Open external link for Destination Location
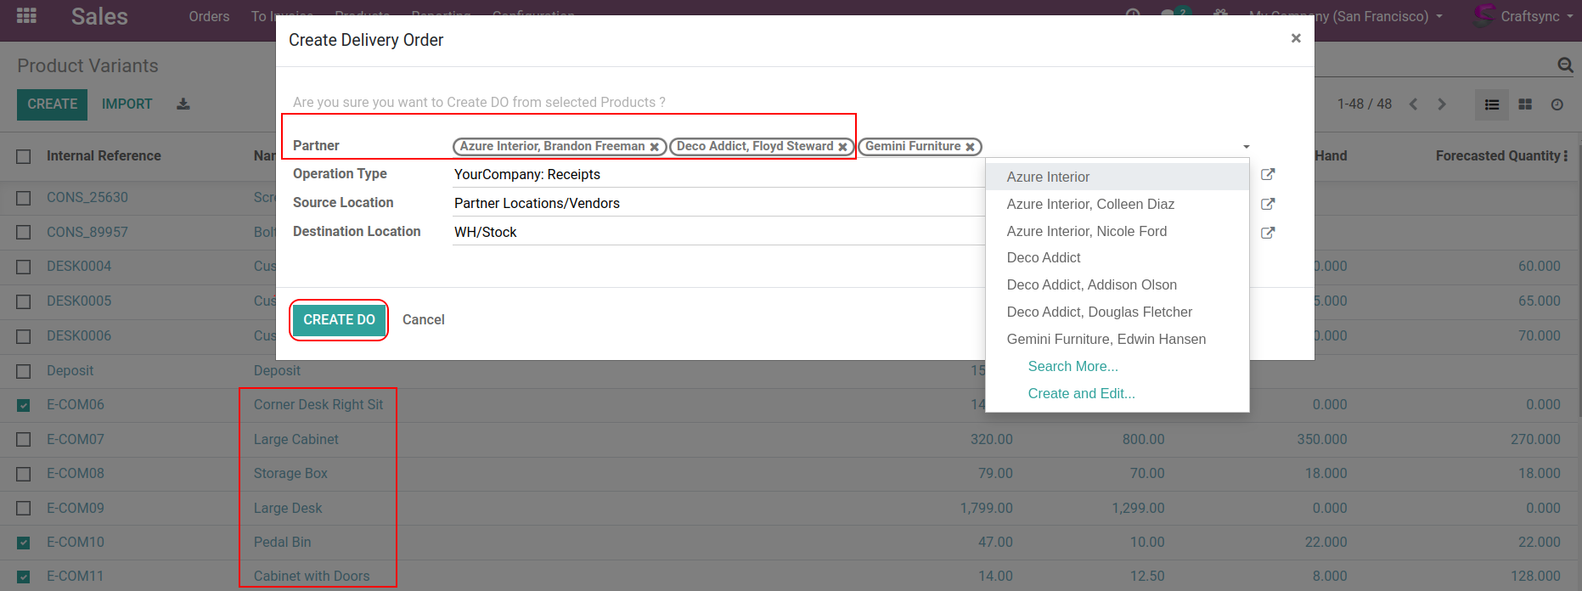 pos(1268,233)
